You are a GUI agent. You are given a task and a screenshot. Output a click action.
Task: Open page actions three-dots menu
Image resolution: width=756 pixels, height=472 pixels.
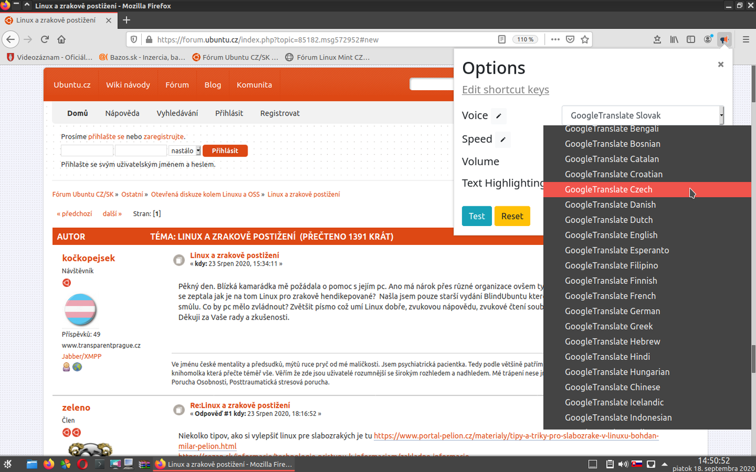[555, 40]
